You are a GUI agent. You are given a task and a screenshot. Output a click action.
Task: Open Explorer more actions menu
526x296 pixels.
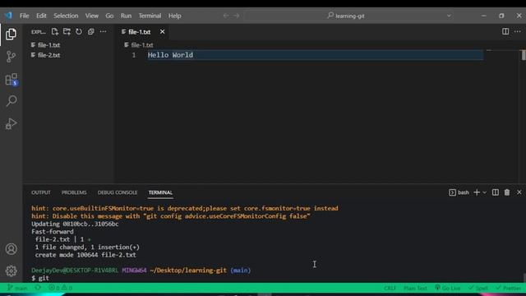point(103,31)
